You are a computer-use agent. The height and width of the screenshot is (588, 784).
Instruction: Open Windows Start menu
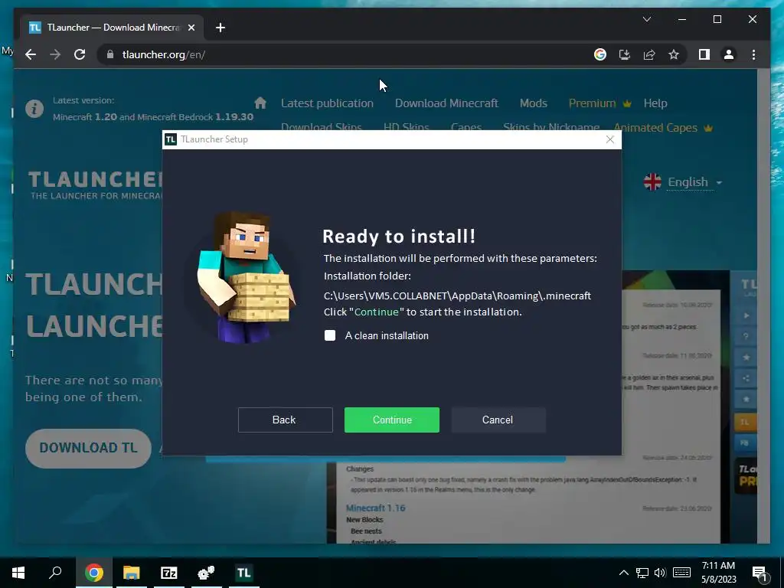[x=18, y=573]
